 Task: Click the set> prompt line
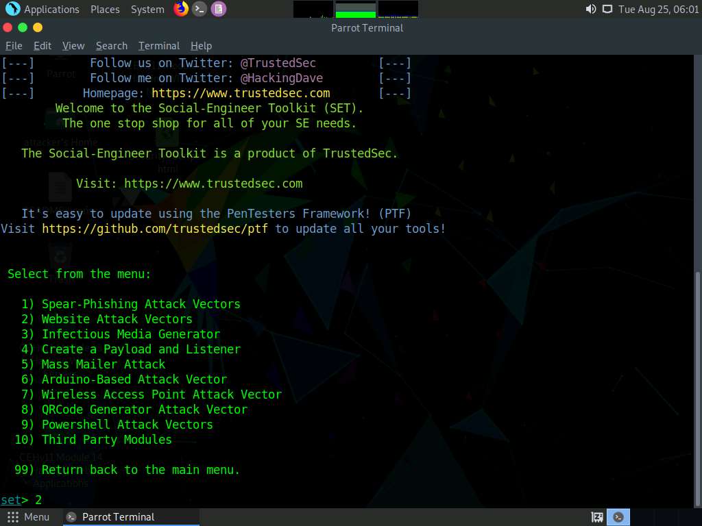pos(21,499)
